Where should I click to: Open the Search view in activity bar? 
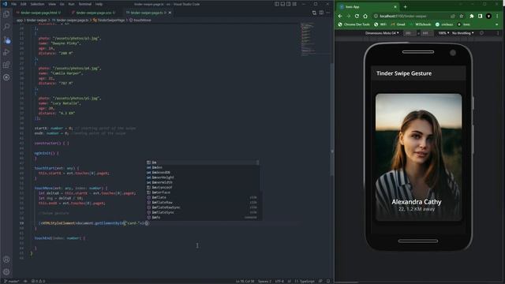(x=6, y=27)
